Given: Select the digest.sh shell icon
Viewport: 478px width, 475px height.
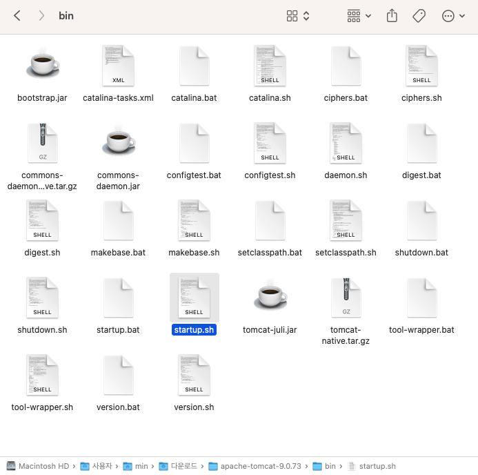Looking at the screenshot, I should [42, 220].
